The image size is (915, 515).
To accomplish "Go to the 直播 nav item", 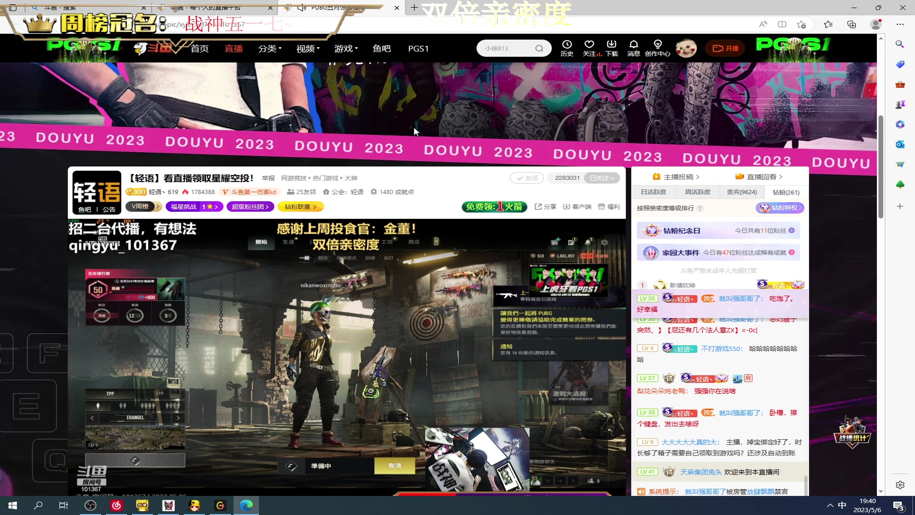I will pos(234,48).
